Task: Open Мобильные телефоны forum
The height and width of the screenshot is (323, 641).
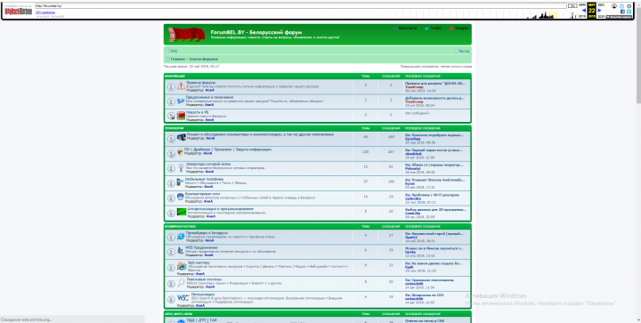Action: (x=205, y=179)
